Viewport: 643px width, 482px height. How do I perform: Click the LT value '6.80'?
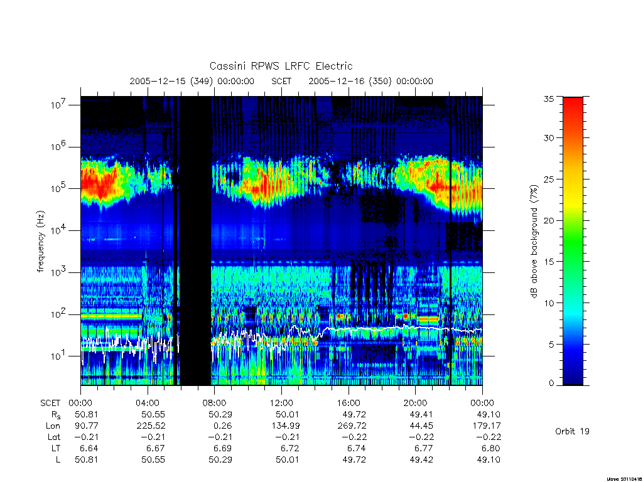pyautogui.click(x=490, y=448)
